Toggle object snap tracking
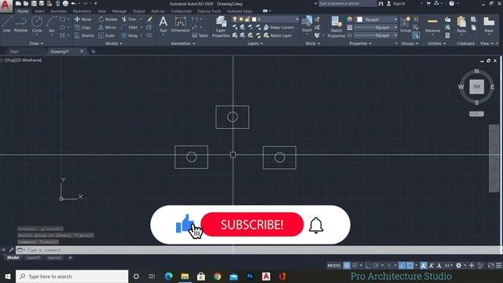The width and height of the screenshot is (503, 283). point(402,266)
